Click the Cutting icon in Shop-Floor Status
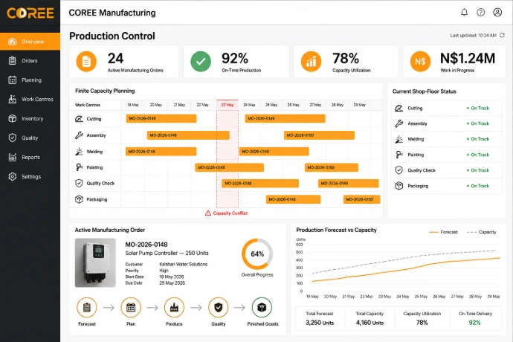This screenshot has height=342, width=513. click(399, 108)
